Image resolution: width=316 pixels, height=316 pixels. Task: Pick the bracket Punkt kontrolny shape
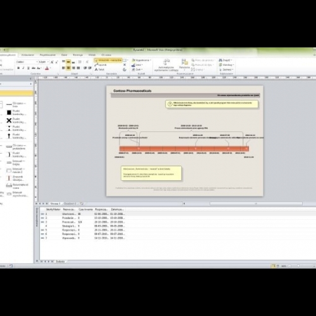point(16,155)
